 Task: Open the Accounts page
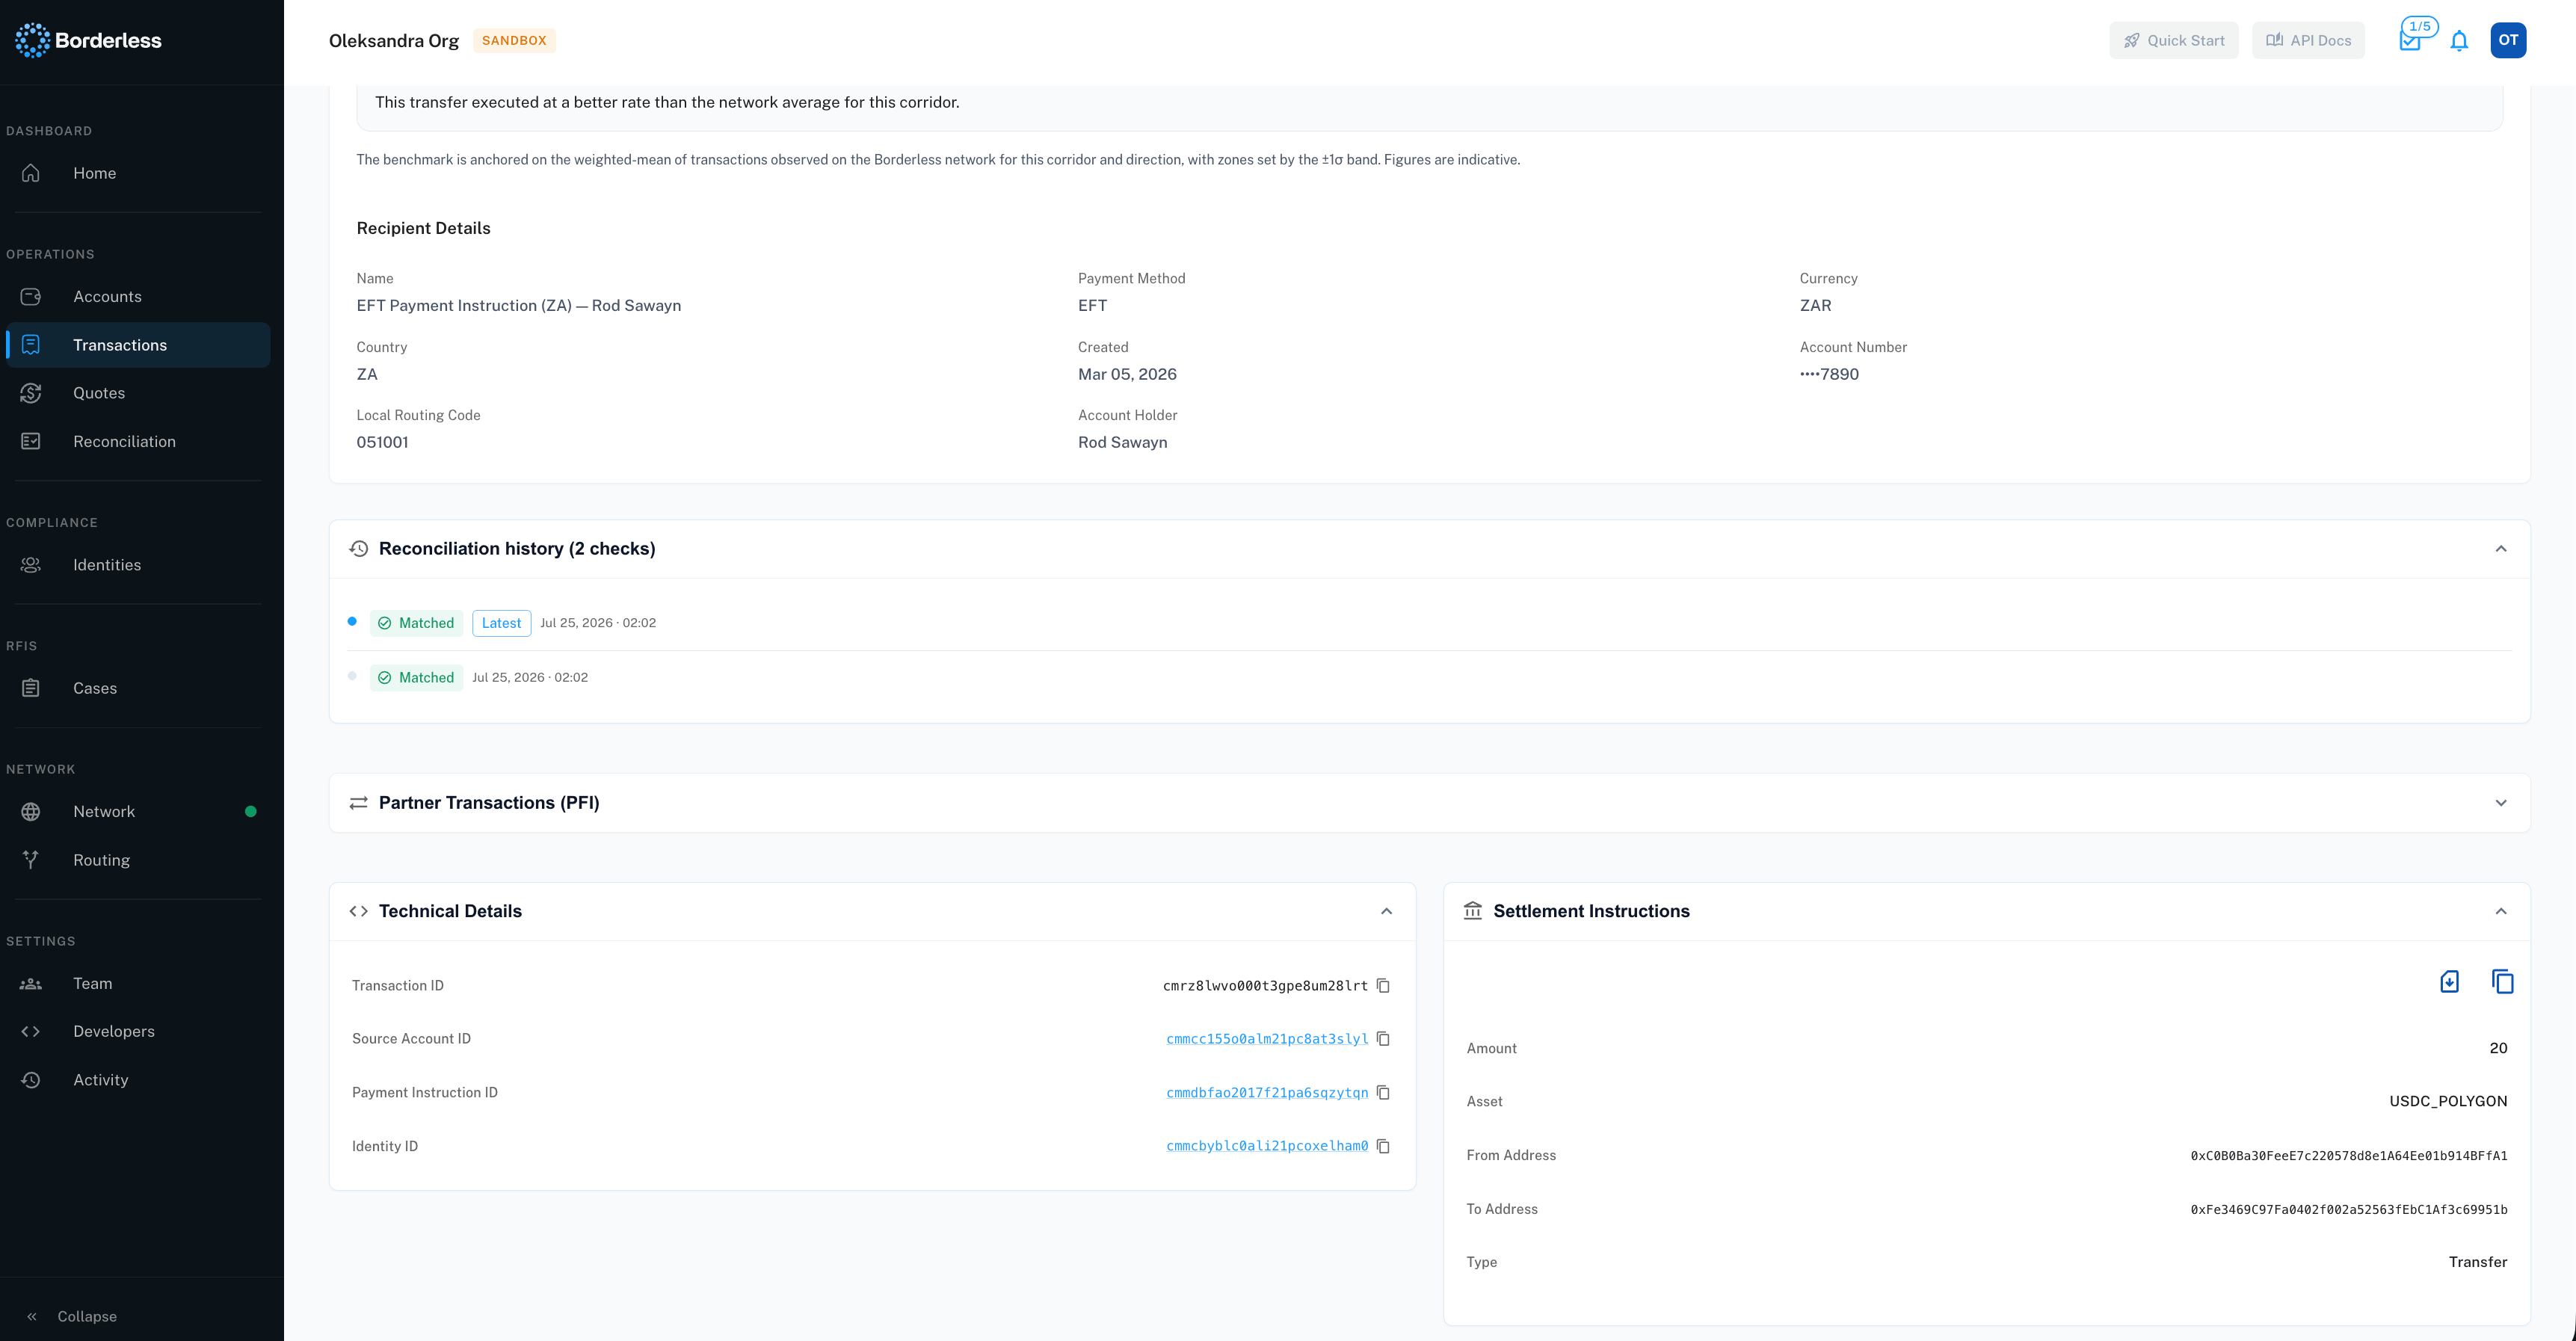point(138,296)
